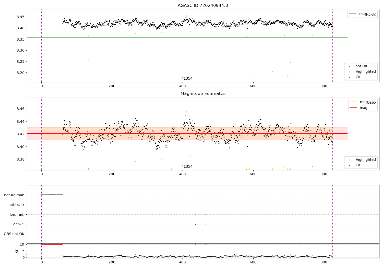Click the "8.44" tick on the Magnitude Estimates plot
The image size is (383, 268).
(x=21, y=121)
